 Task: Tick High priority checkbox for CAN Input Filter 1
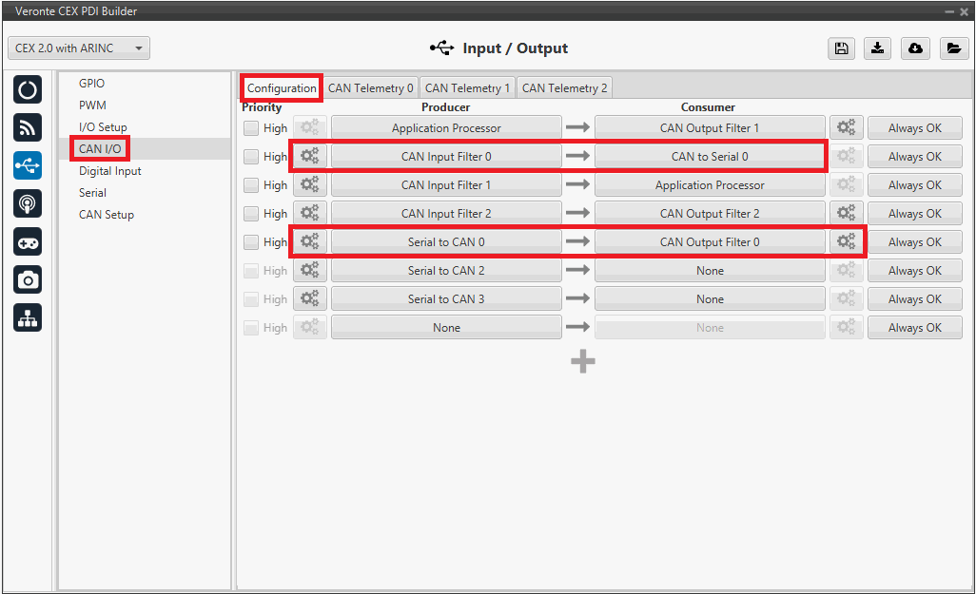tap(251, 185)
